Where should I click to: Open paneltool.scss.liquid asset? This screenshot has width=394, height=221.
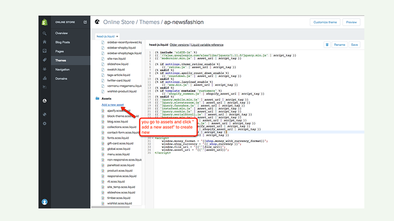[x=121, y=165]
